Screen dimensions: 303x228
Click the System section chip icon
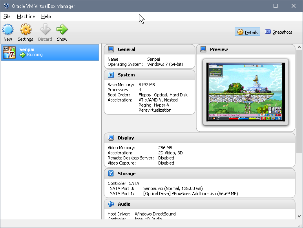(111, 75)
